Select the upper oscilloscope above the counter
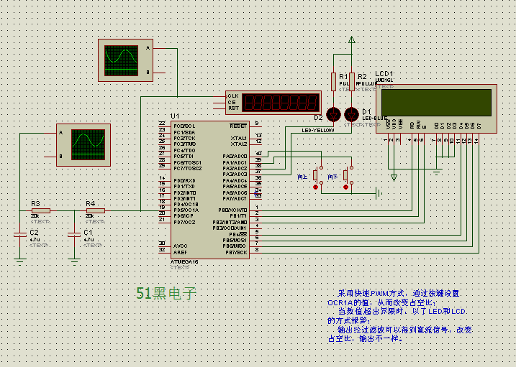Image resolution: width=516 pixels, height=367 pixels. (x=125, y=60)
